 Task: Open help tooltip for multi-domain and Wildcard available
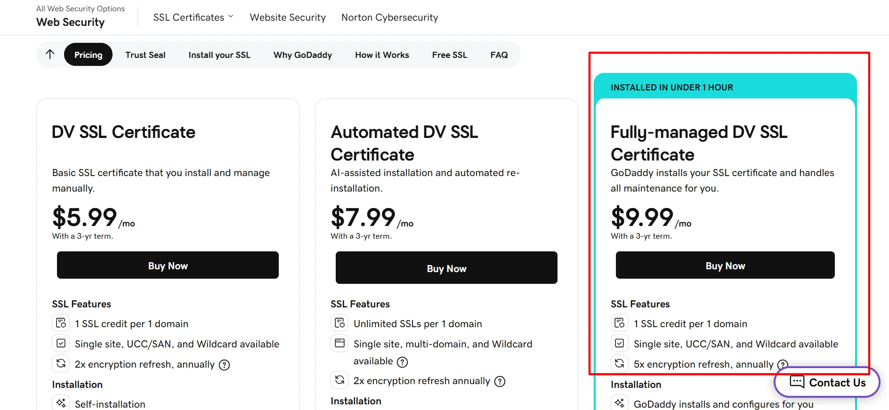[x=402, y=362]
